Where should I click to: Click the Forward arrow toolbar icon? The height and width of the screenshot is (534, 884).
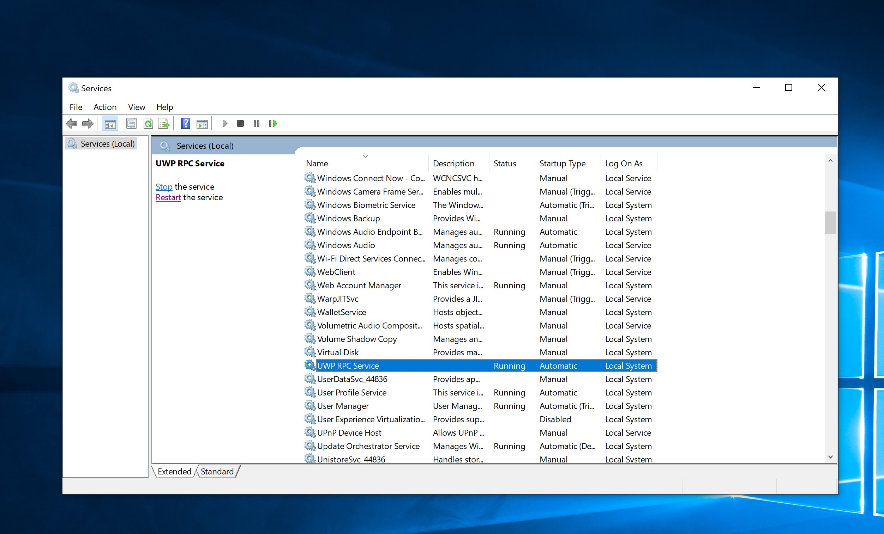(88, 124)
